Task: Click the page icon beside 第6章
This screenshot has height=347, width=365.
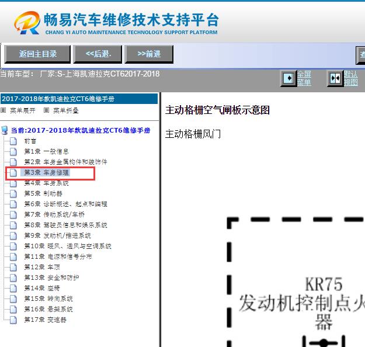Action: tap(13, 204)
